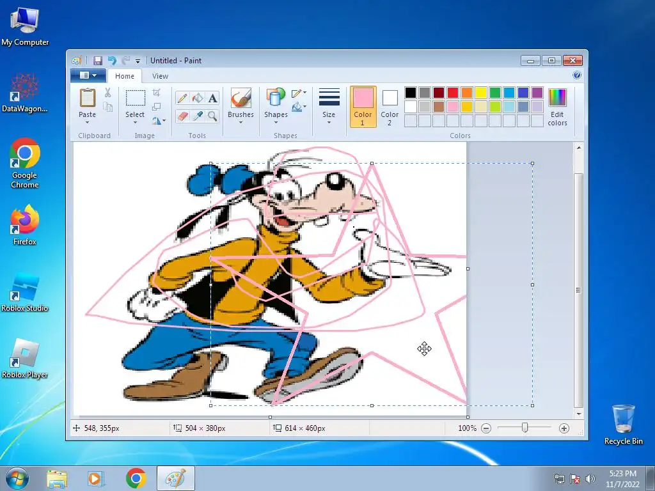
Task: Open Recycle Bin on desktop
Action: (623, 425)
